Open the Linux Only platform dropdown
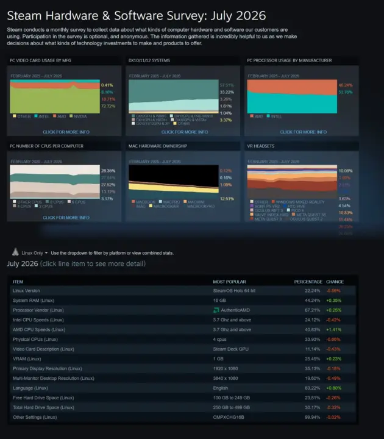Image resolution: width=384 pixels, height=439 pixels. click(34, 253)
